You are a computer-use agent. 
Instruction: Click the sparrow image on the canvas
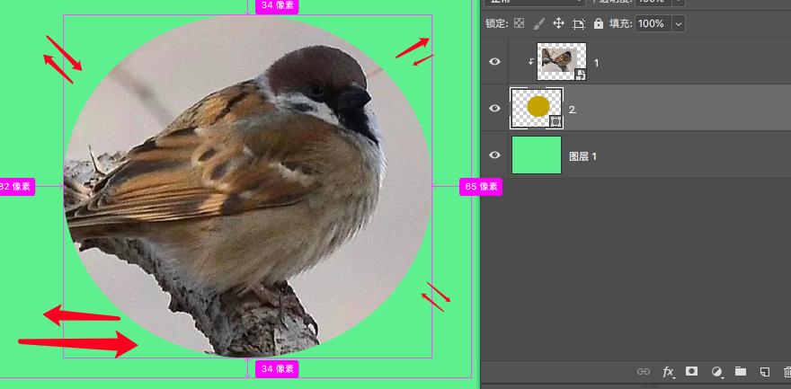(247, 187)
